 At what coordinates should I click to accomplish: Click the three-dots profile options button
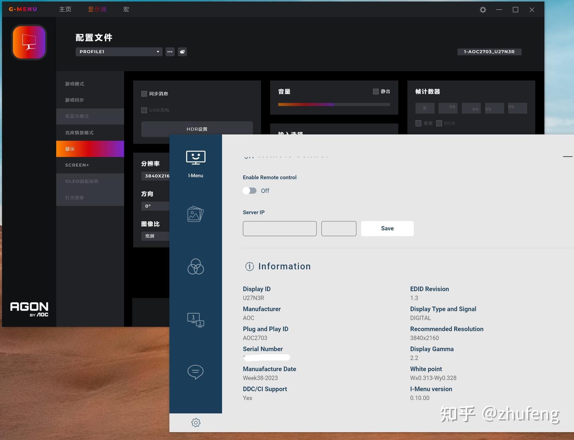click(170, 52)
